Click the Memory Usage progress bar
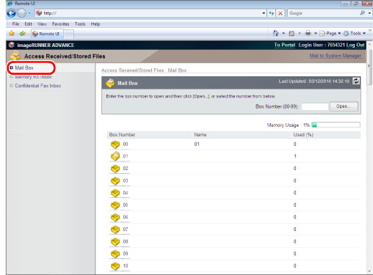Image resolution: width=373 pixels, height=275 pixels. [336, 125]
